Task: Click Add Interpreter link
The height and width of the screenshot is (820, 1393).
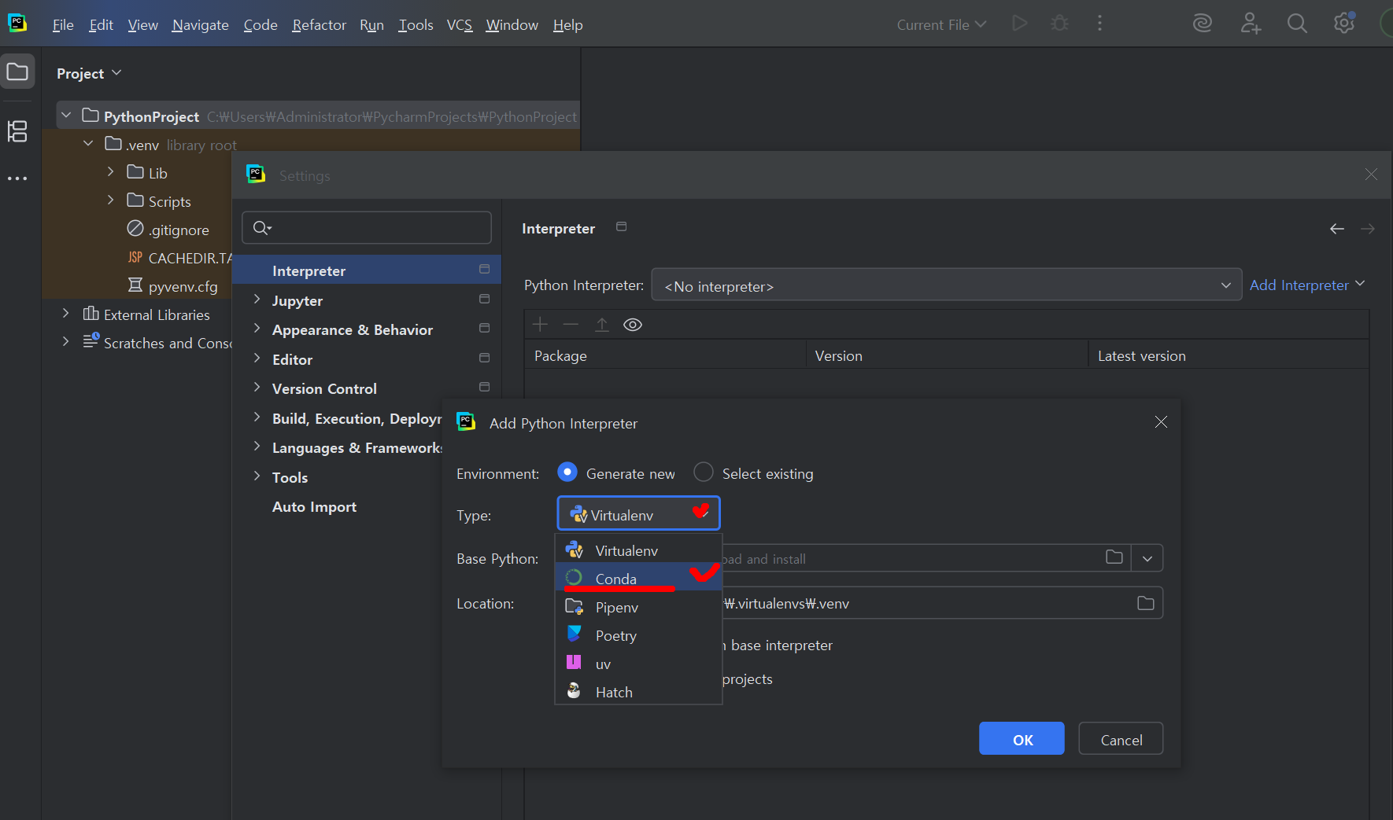Action: [1307, 285]
